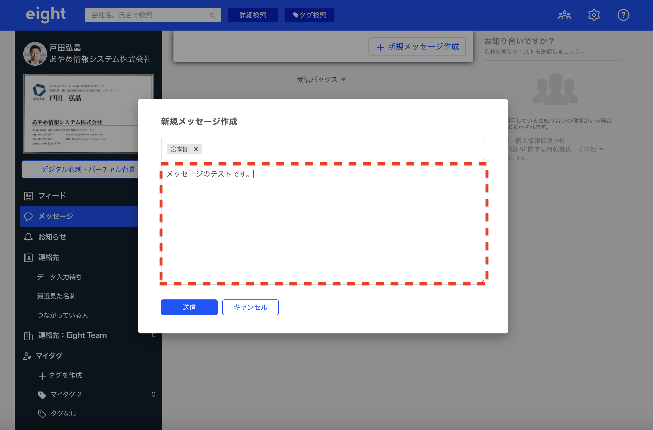Click the people network icon in header
The image size is (653, 430).
[x=564, y=15]
